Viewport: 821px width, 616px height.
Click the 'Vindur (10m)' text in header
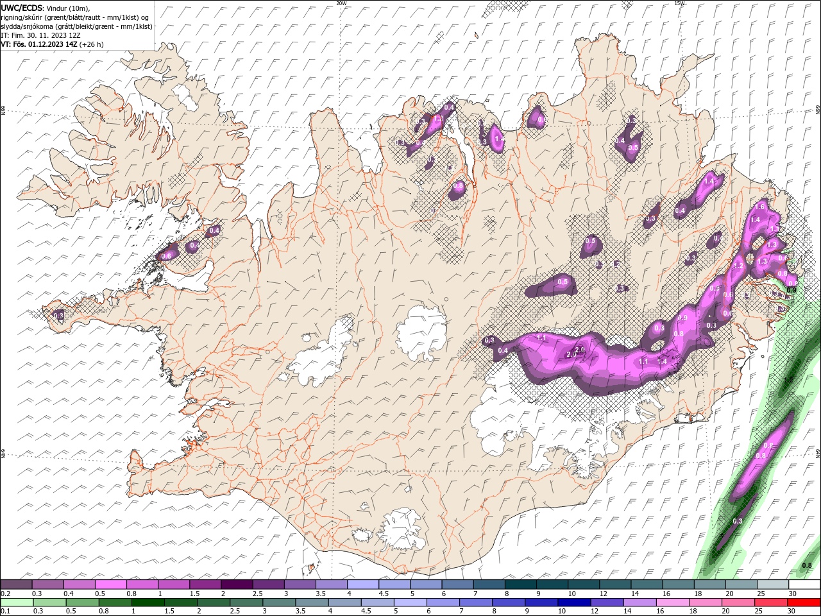[x=69, y=8]
